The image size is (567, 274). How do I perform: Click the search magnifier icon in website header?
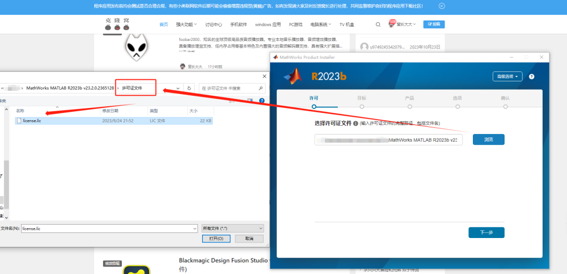click(x=378, y=24)
